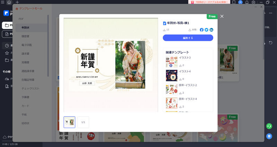Click the 編集する button
277x147 pixels.
[x=188, y=38]
